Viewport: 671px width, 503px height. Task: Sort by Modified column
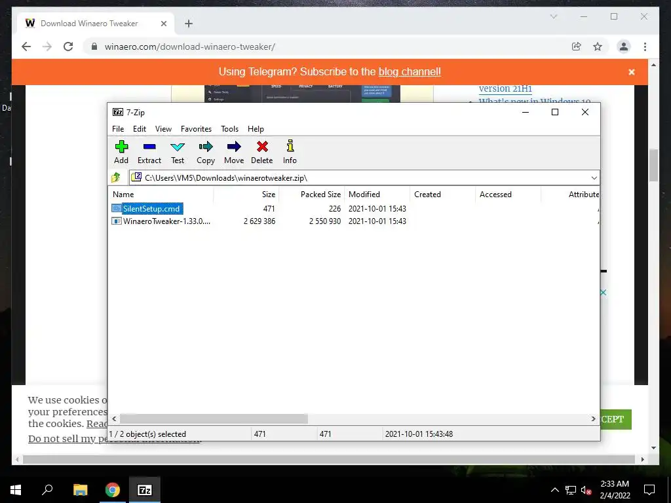pos(377,194)
